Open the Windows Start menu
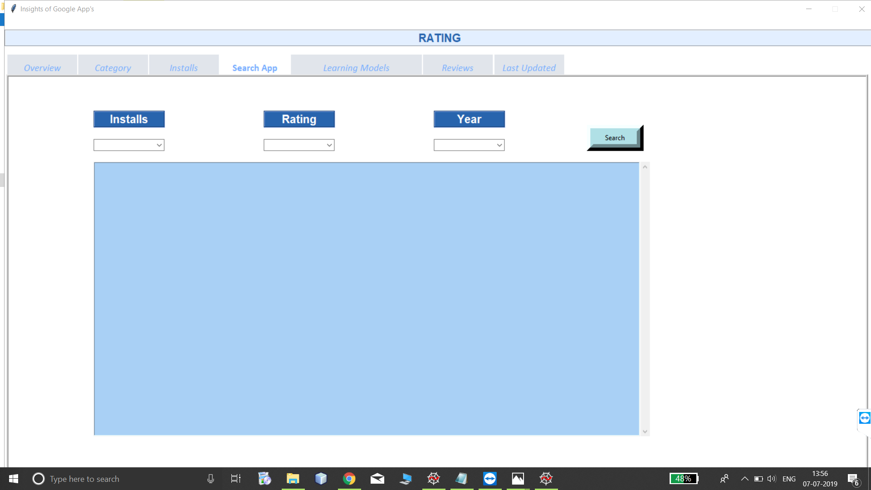 [14, 479]
